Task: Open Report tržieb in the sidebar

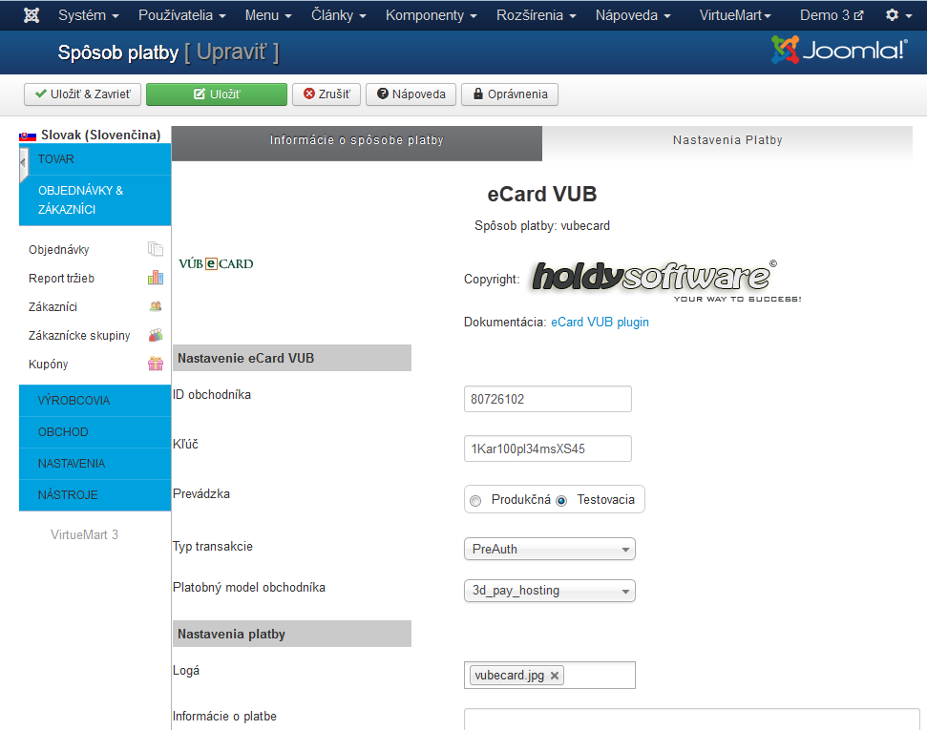Action: [x=61, y=278]
